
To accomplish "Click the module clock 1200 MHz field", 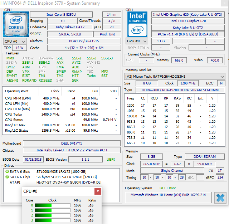I will pos(188,83).
